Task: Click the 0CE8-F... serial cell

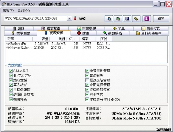Action: coord(103,48)
